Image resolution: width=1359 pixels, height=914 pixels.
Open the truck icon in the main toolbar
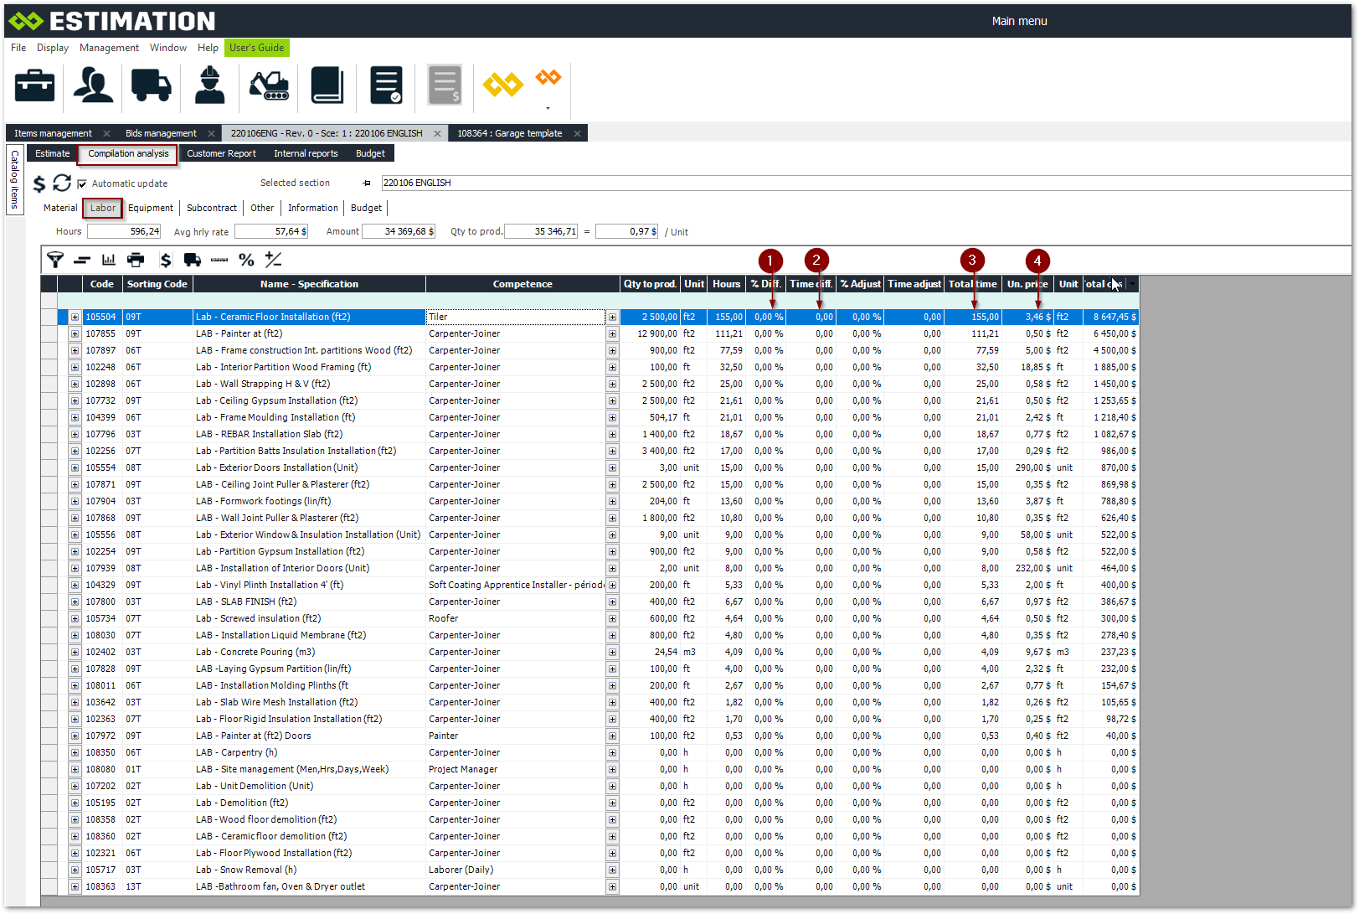click(x=151, y=85)
